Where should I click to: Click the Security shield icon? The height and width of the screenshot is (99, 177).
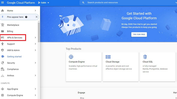pos(2,63)
